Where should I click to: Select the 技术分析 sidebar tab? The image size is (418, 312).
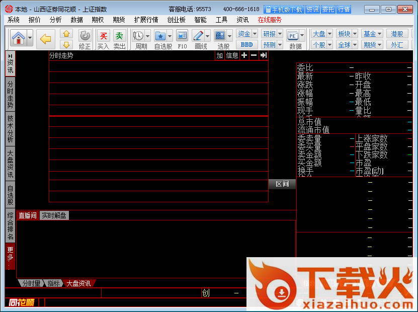[x=10, y=129]
